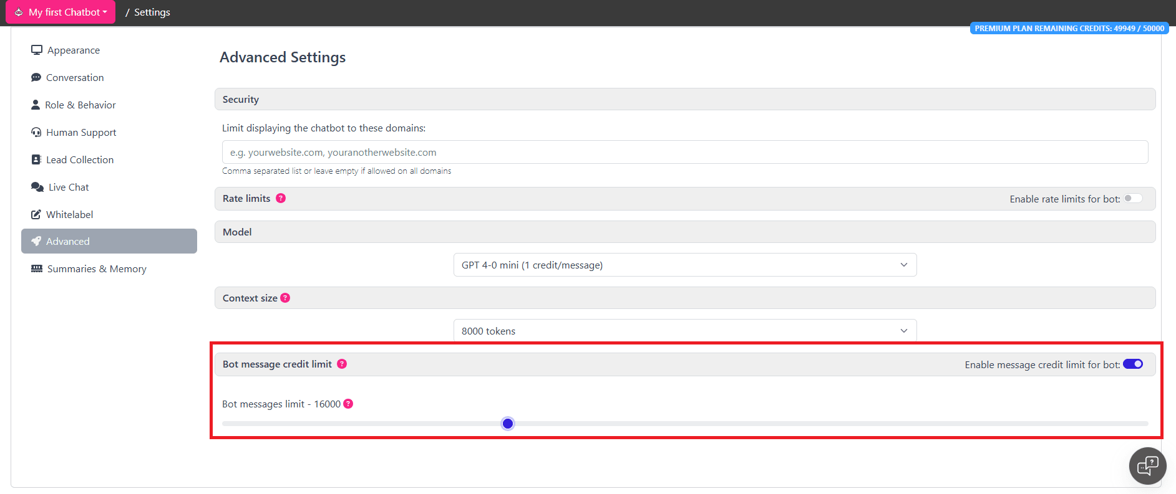Click the premium plan remaining credits badge
This screenshot has height=494, width=1176.
pos(1069,28)
